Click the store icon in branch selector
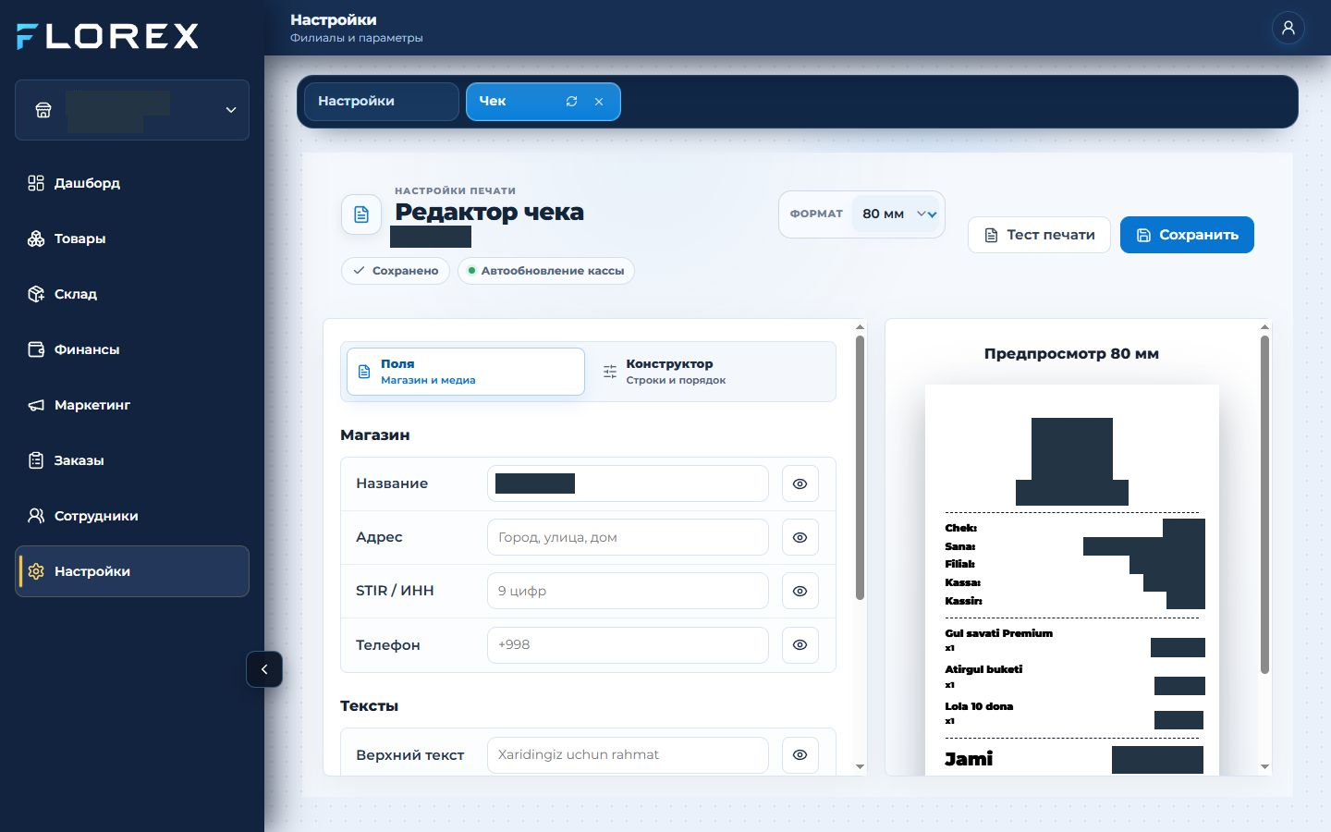1331x832 pixels. [43, 110]
